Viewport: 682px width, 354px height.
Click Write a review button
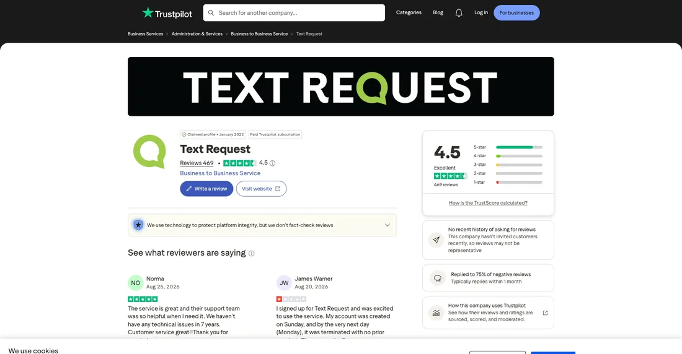(x=206, y=189)
